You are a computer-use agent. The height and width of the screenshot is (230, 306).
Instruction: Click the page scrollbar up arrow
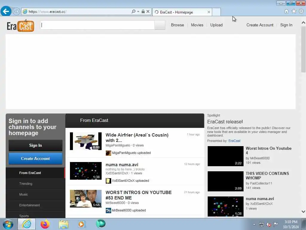[303, 23]
